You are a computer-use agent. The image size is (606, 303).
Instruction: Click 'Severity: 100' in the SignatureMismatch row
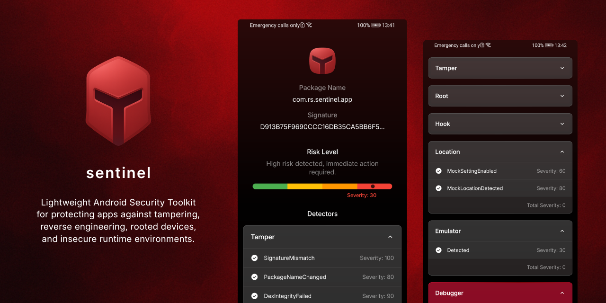click(377, 258)
